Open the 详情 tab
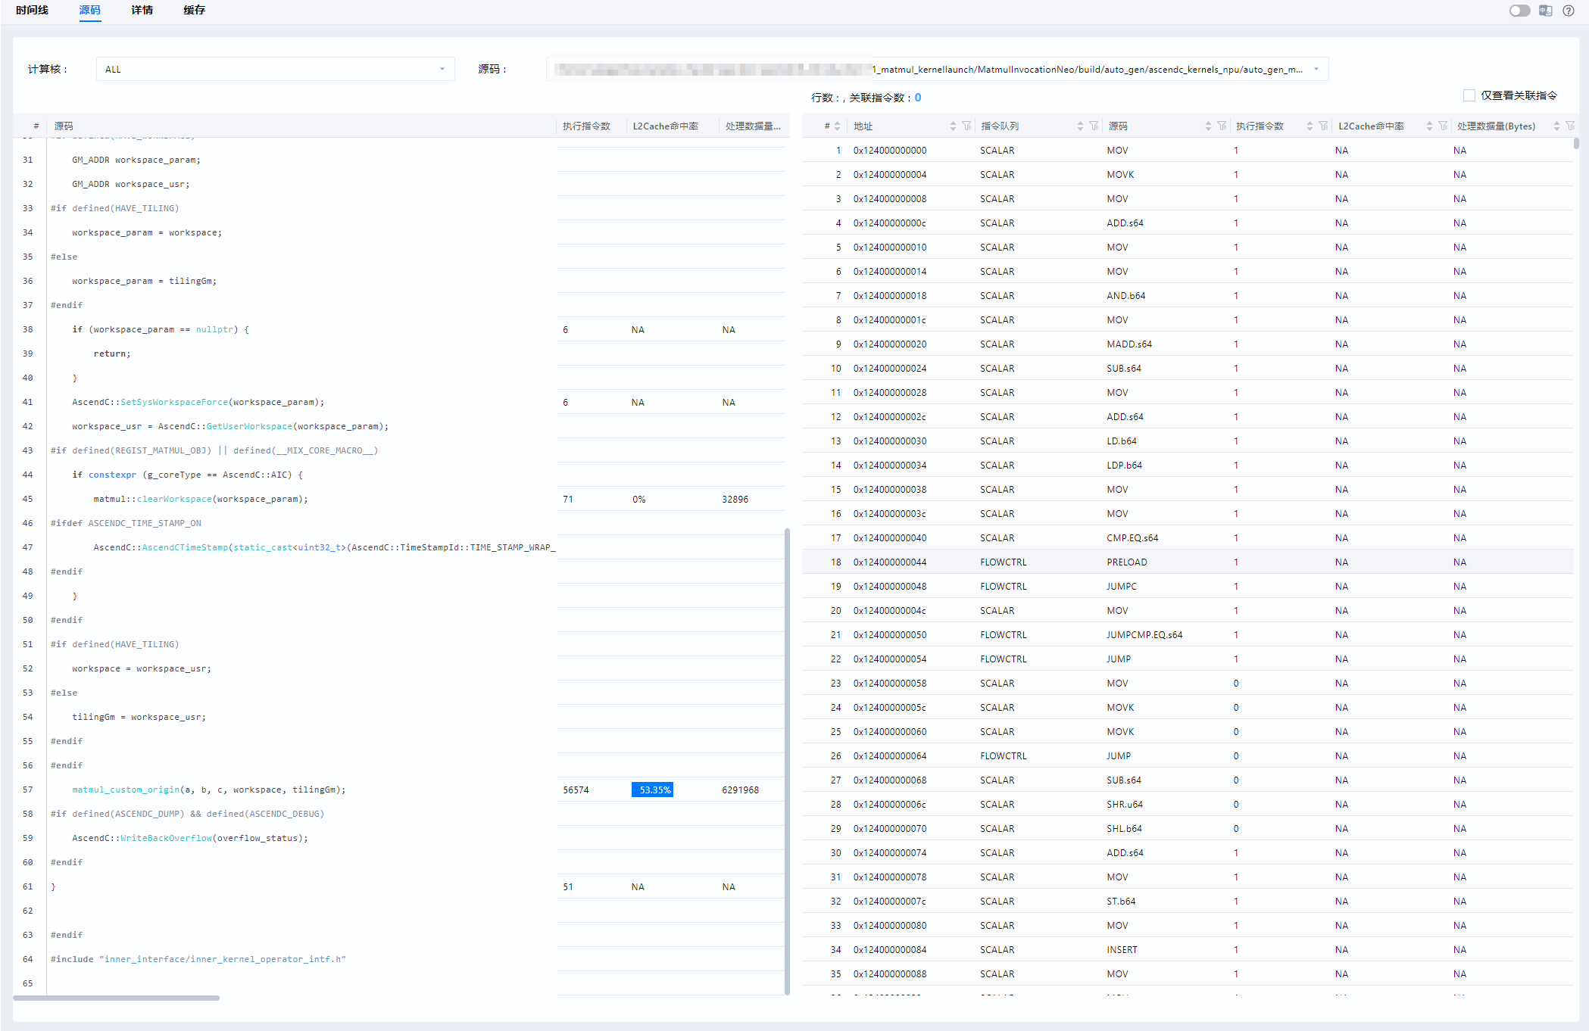 (x=142, y=10)
